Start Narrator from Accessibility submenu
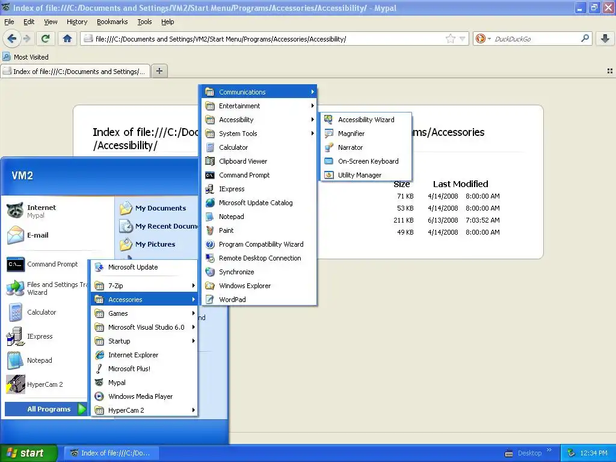 pos(366,147)
